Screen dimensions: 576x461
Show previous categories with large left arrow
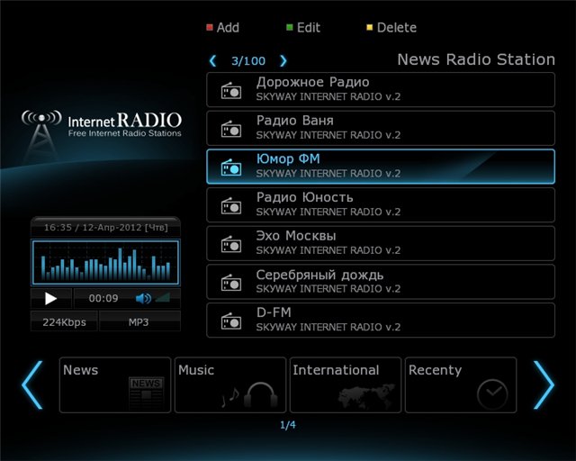point(32,384)
